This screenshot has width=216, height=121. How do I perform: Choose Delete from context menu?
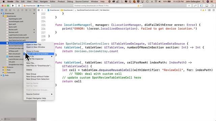pos(39,70)
